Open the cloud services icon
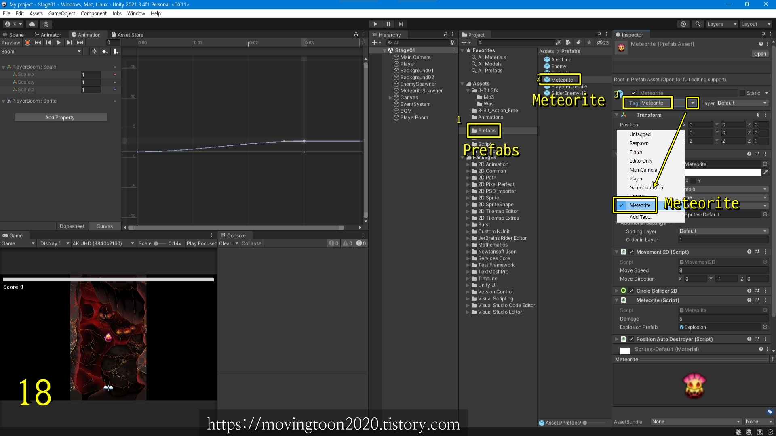 tap(32, 24)
